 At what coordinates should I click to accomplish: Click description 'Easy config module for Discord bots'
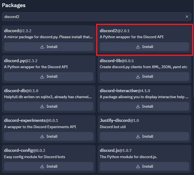[35, 157]
